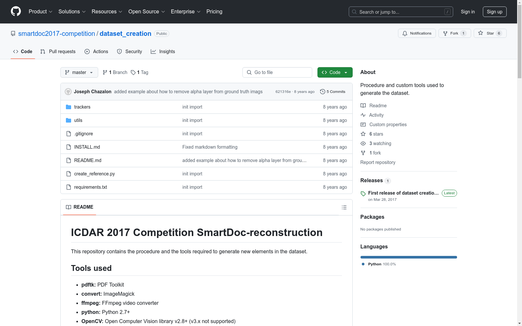The height and width of the screenshot is (326, 522).
Task: Click the requirements.txt file icon
Action: click(69, 187)
